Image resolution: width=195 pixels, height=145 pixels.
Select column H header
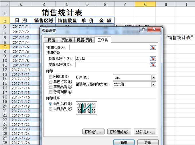point(166,5)
